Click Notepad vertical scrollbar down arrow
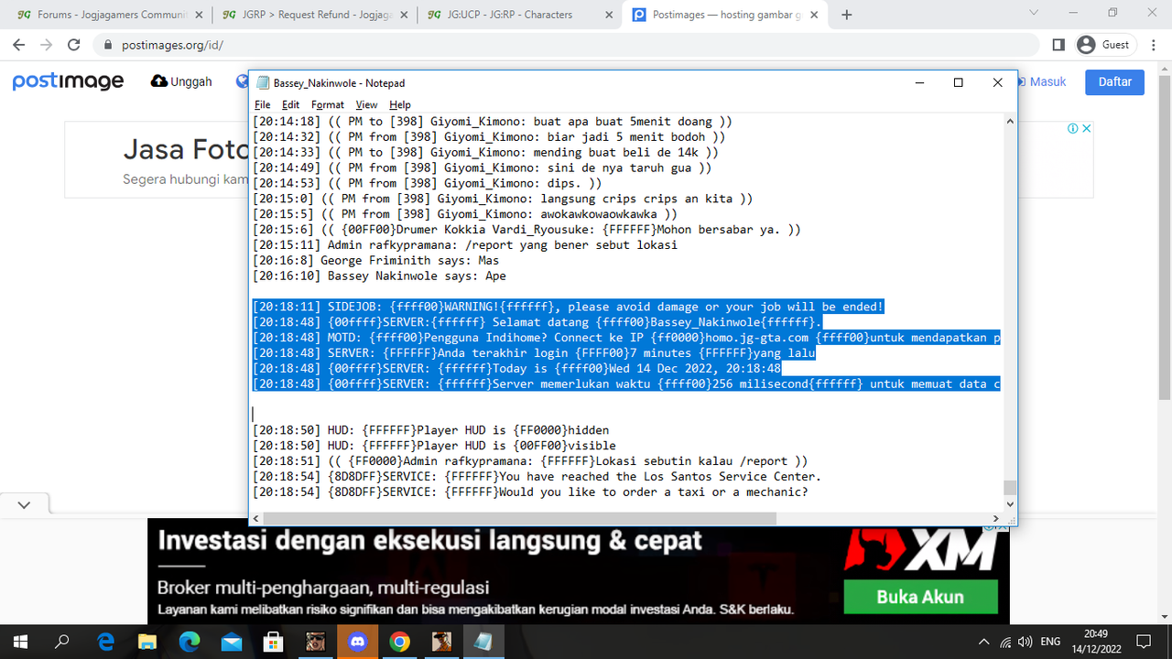 (1010, 503)
